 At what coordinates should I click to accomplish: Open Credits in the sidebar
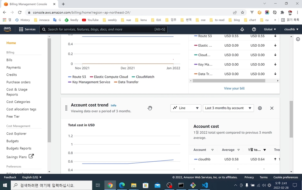pos(12,75)
